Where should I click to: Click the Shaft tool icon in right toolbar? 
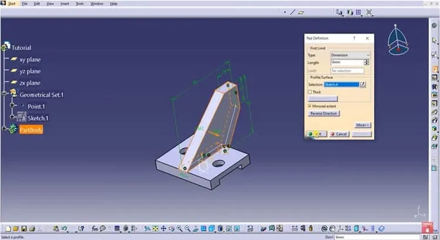434,87
